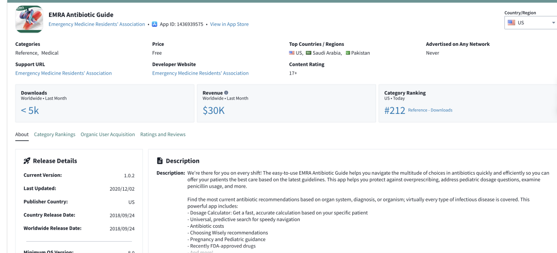Image resolution: width=557 pixels, height=253 pixels.
Task: Open the publisher link under app title
Action: coord(96,24)
